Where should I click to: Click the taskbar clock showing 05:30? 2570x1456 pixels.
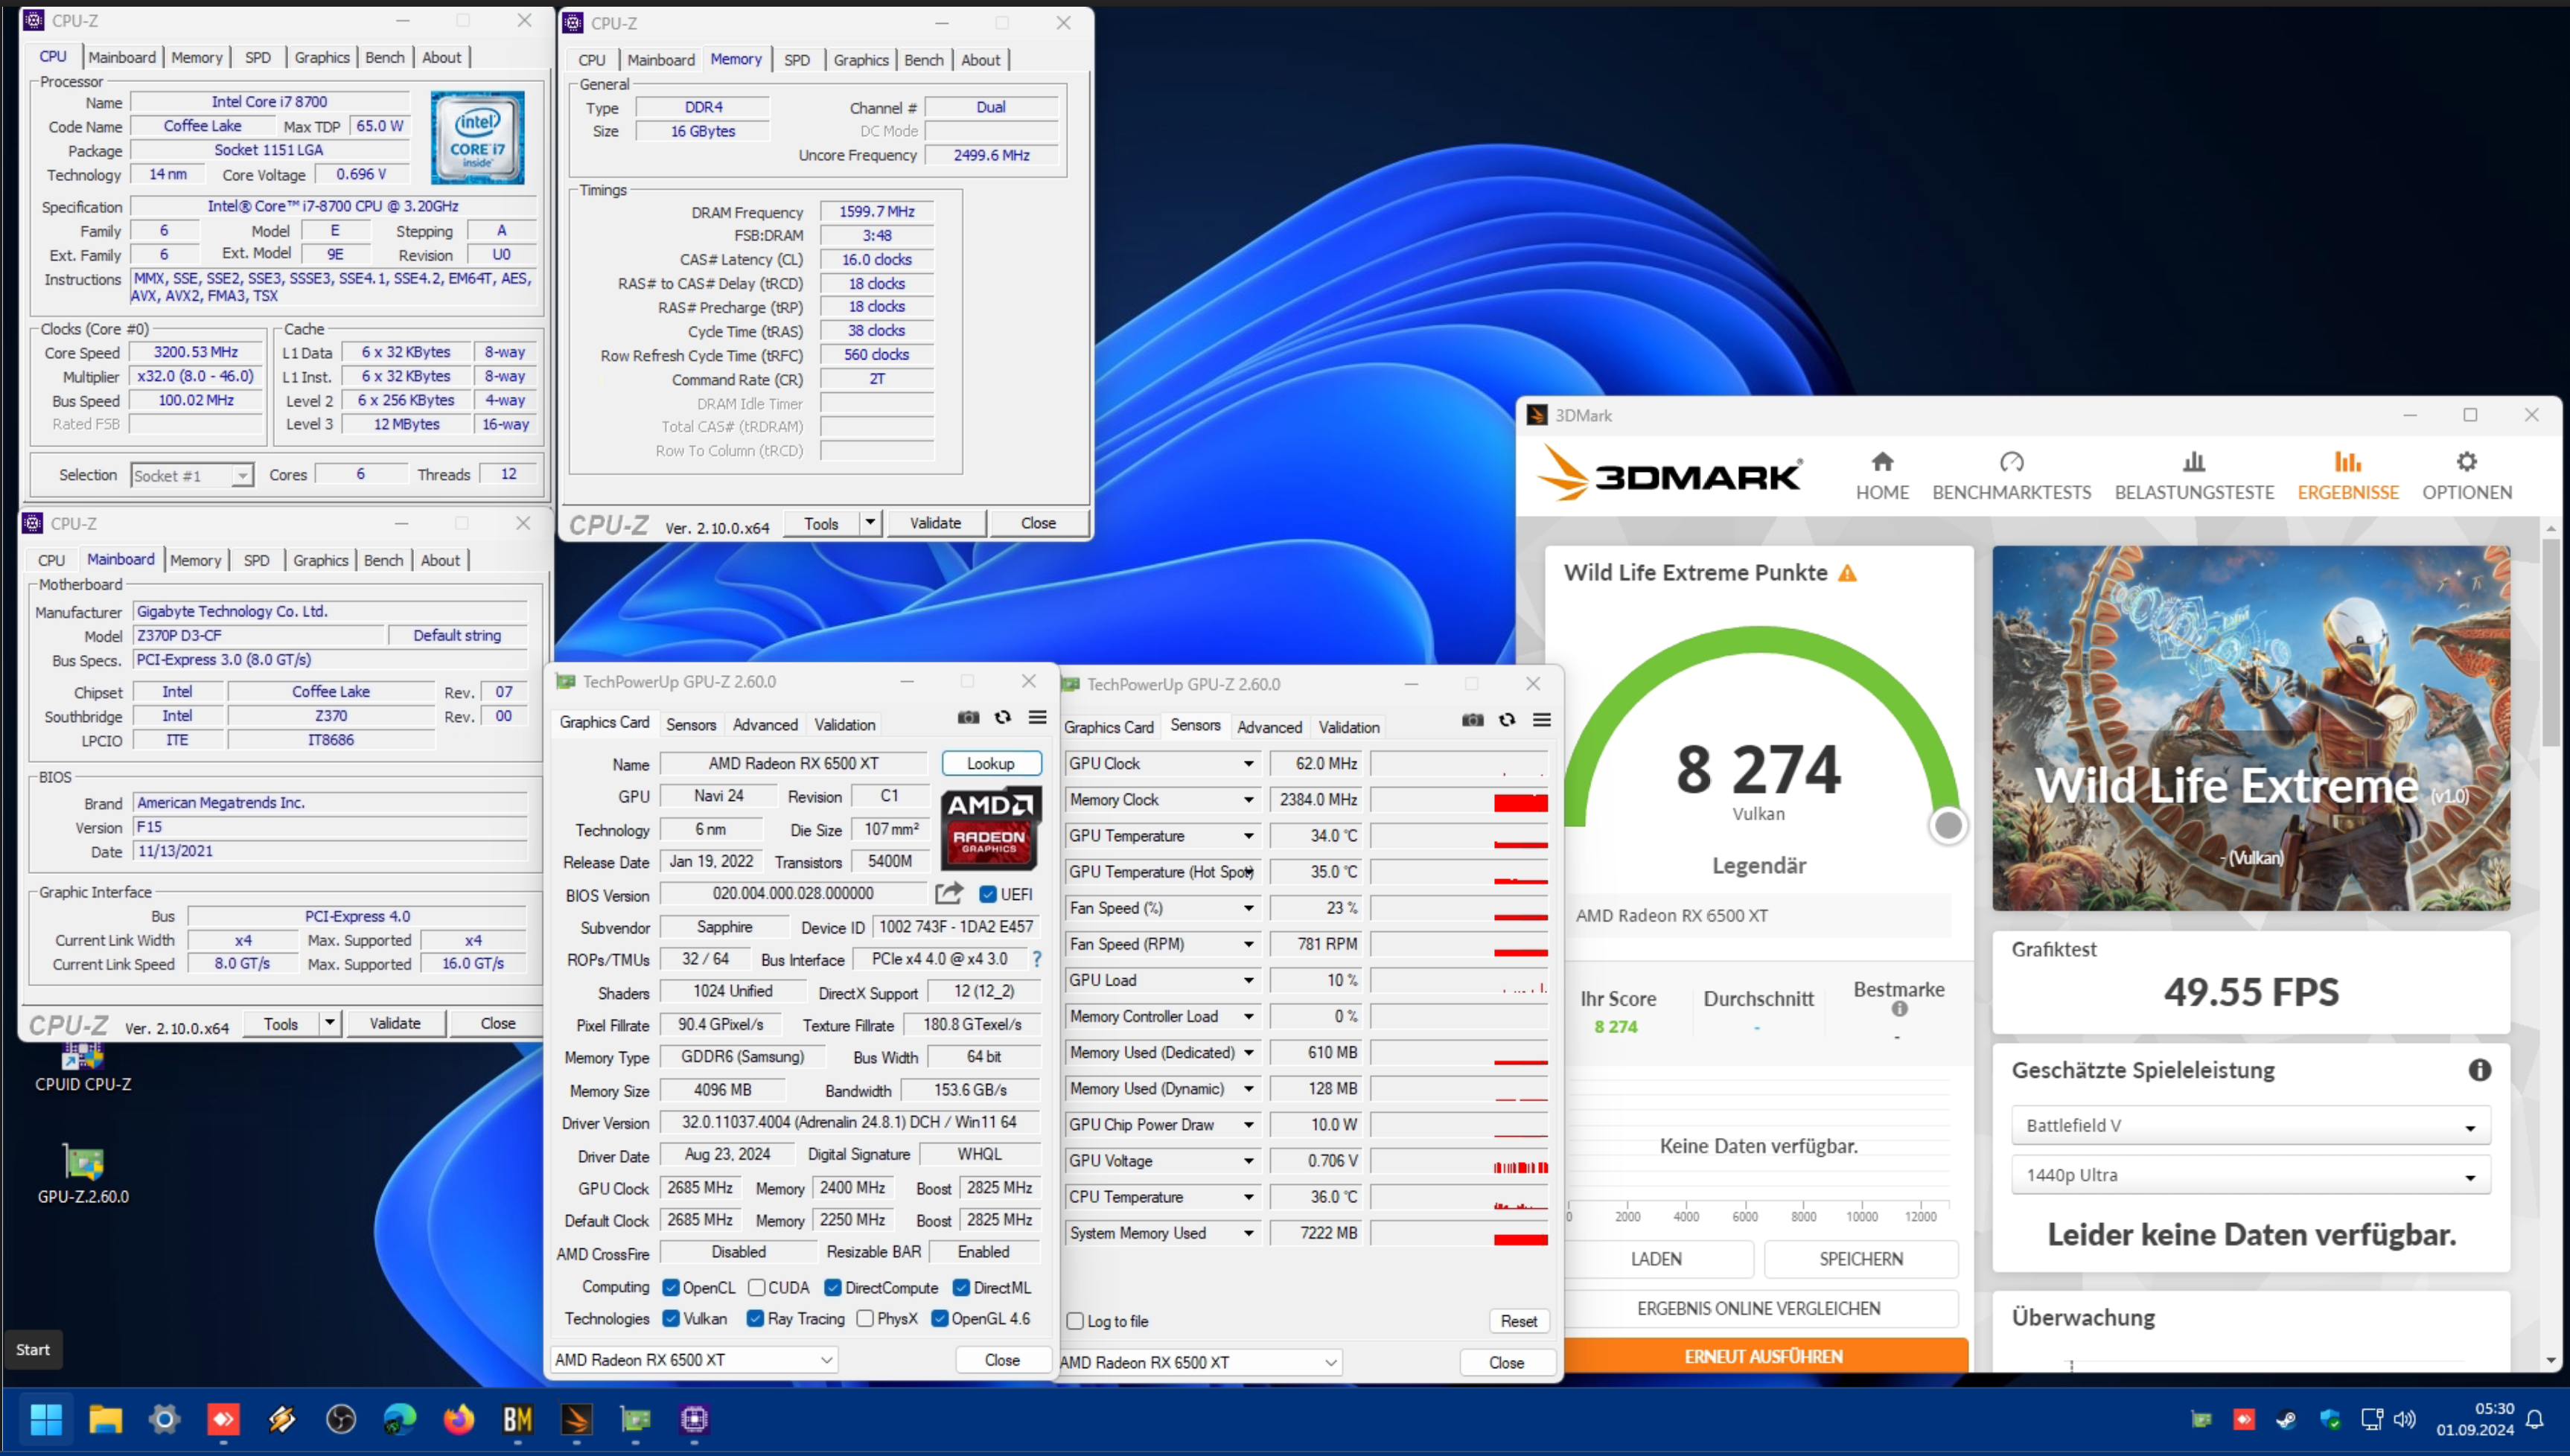(2476, 1419)
